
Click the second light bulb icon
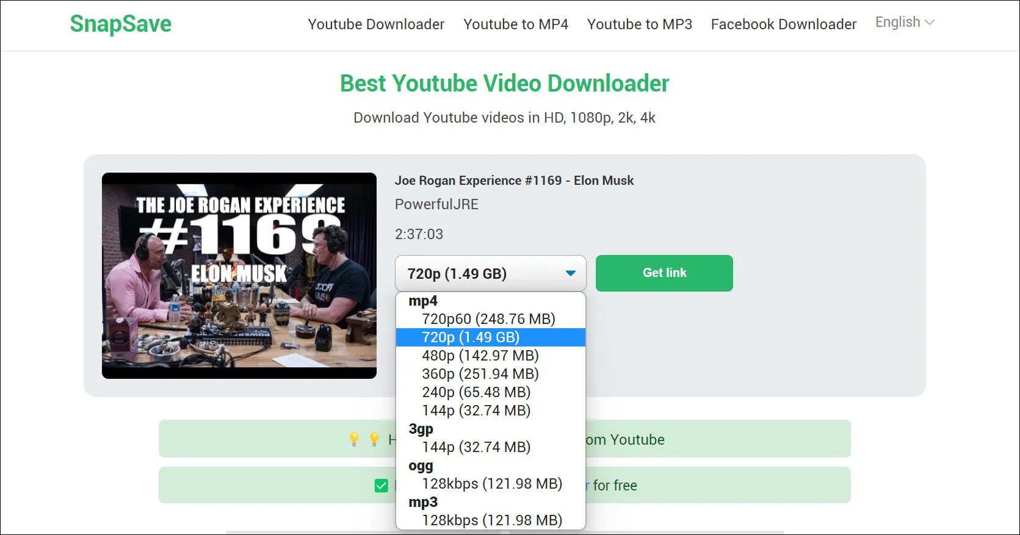(374, 439)
